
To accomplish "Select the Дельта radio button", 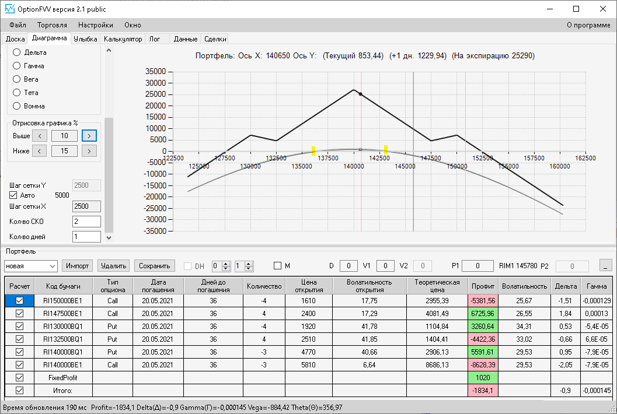I will pos(16,52).
